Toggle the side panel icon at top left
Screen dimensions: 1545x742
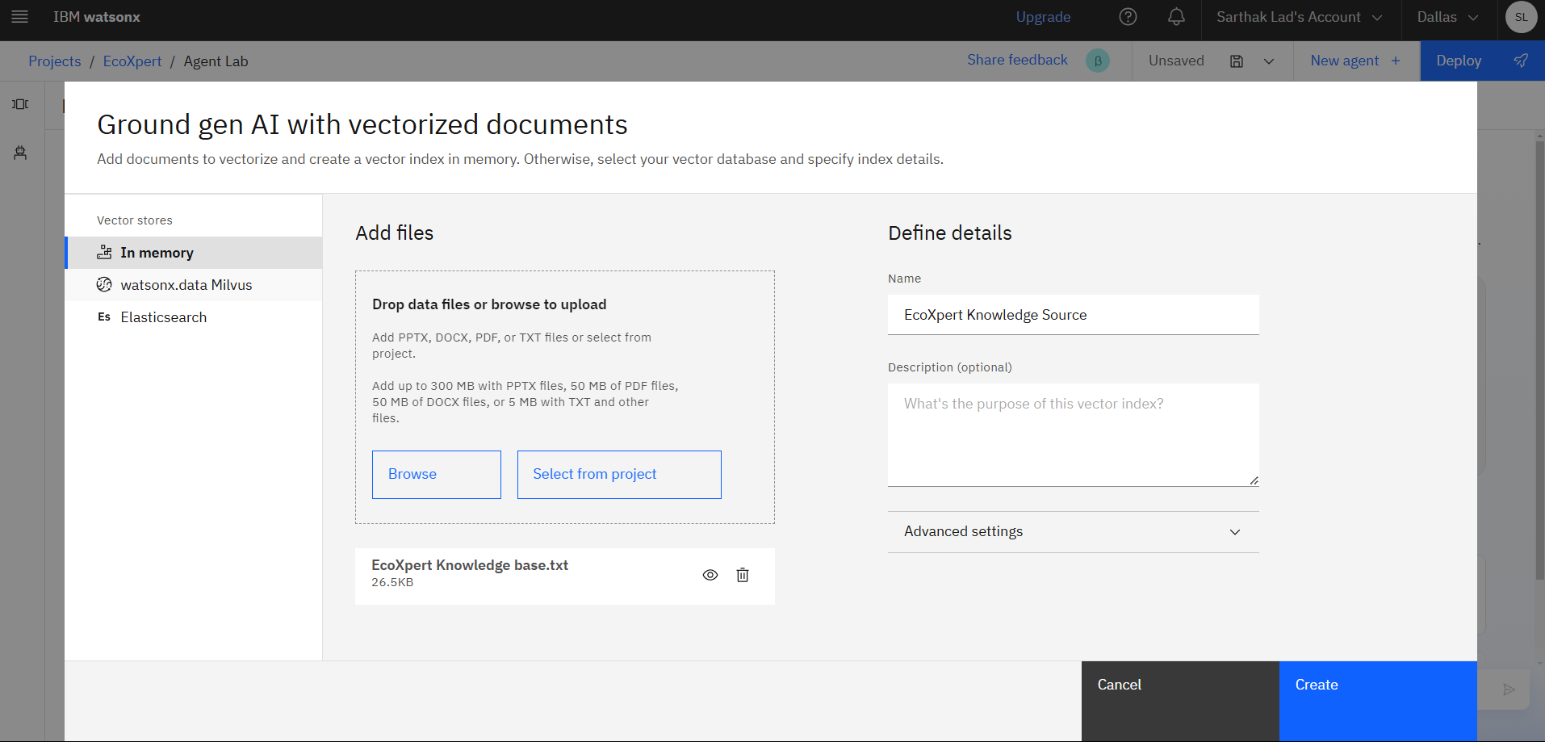tap(20, 104)
